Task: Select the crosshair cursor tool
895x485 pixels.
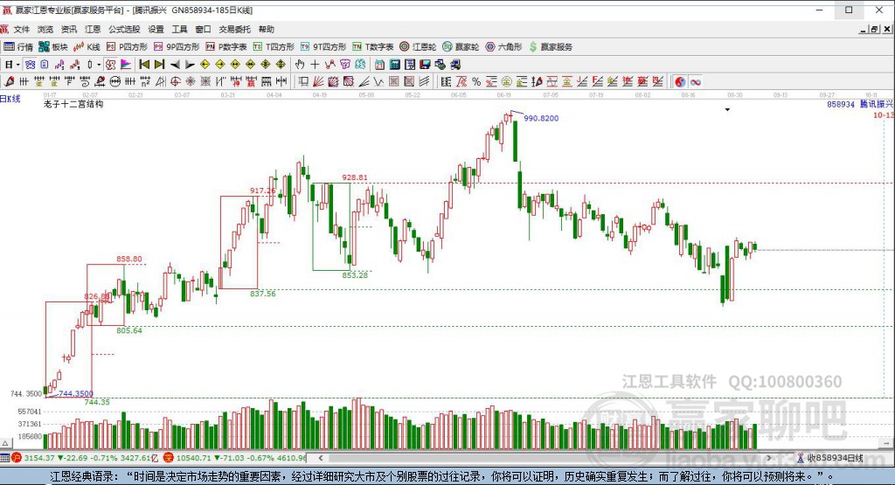Action: coord(315,65)
